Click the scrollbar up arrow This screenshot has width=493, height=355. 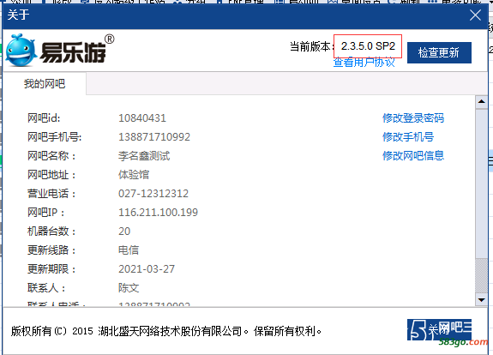tap(481, 101)
